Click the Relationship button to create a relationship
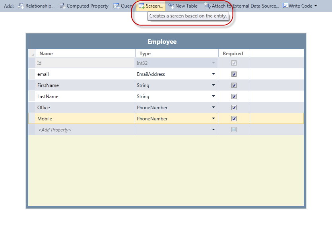332x230 pixels. [36, 6]
